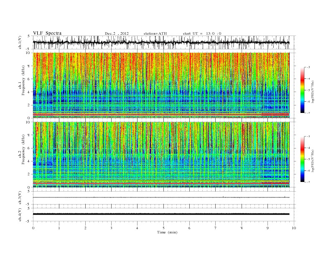
Task: Click the time-axis tick label "5"
Action: tap(163, 228)
